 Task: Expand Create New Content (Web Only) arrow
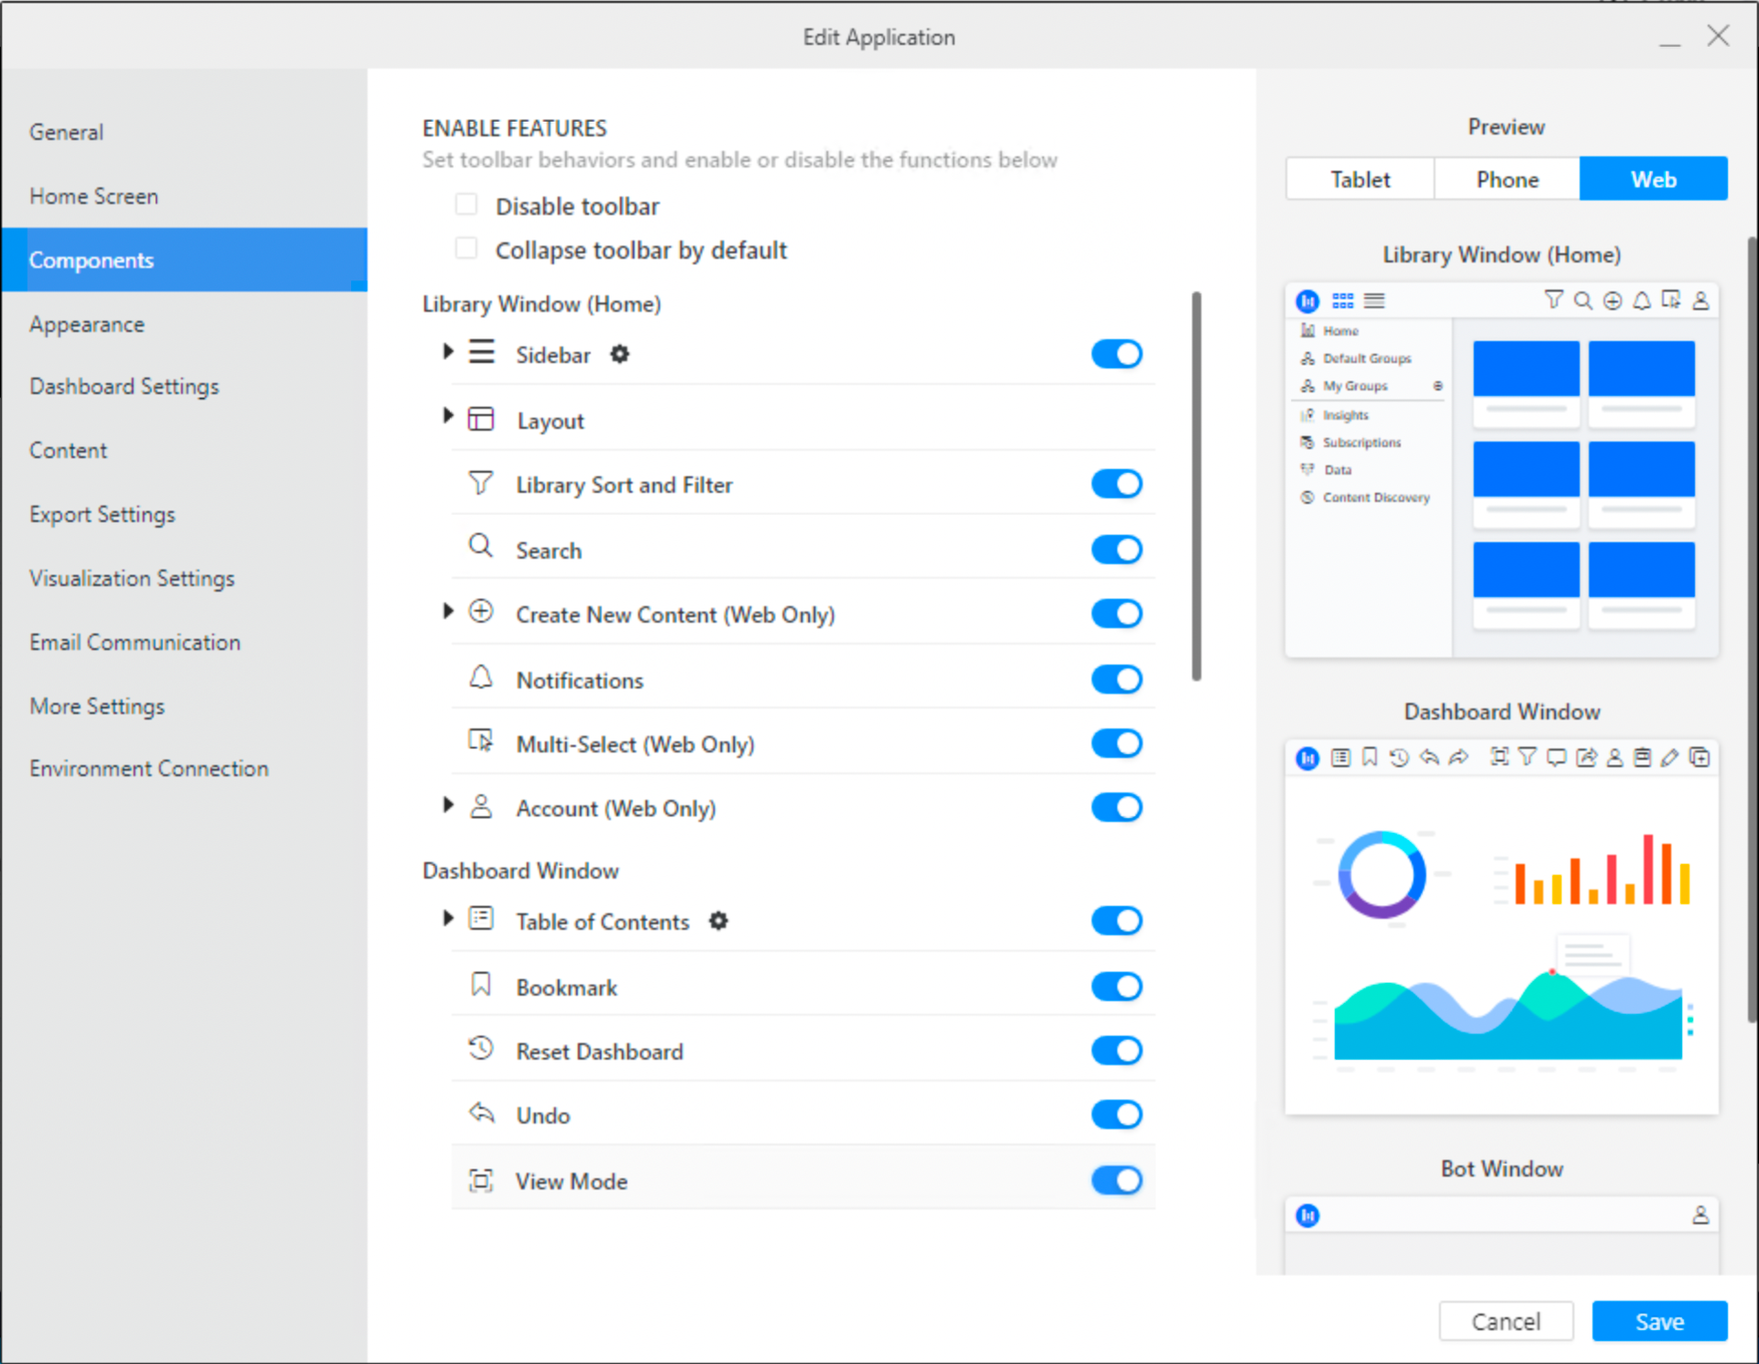[x=448, y=611]
